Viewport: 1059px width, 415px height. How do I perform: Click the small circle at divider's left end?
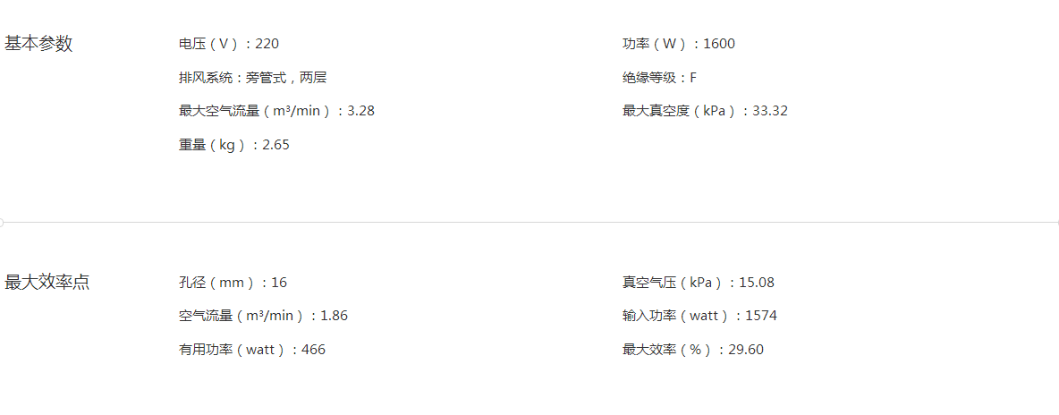click(2, 222)
